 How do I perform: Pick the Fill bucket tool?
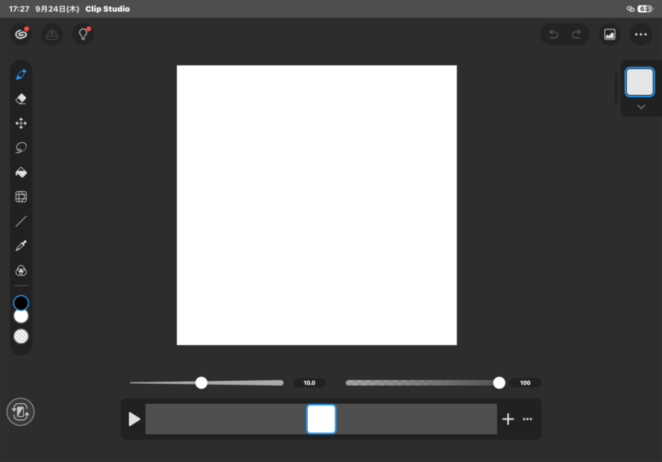[21, 173]
